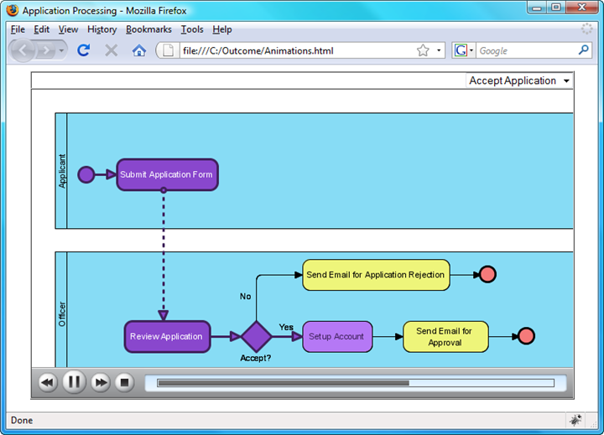Viewport: 604px width, 435px height.
Task: Click the search magnifier icon
Action: click(584, 49)
